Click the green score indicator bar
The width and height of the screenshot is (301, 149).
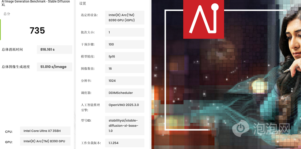click(x=1, y=30)
